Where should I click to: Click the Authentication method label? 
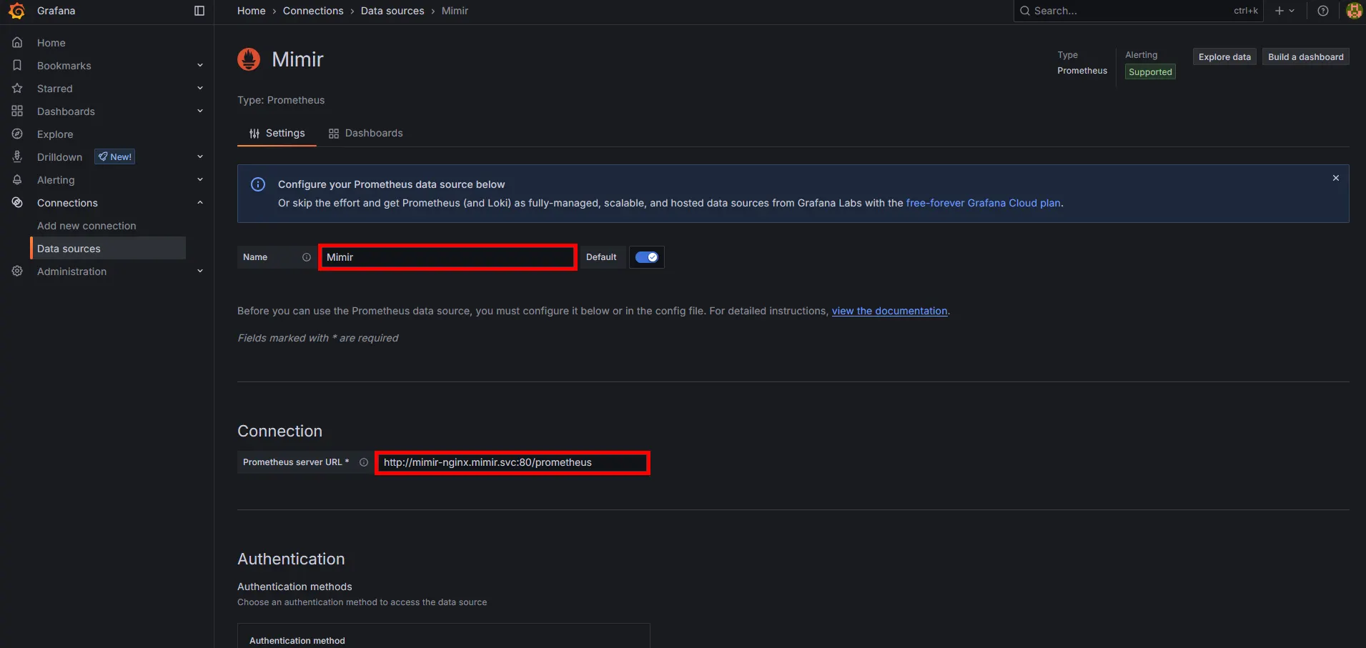click(297, 641)
